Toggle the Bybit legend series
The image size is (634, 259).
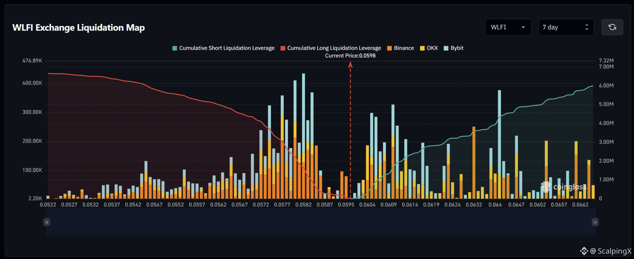(x=454, y=48)
